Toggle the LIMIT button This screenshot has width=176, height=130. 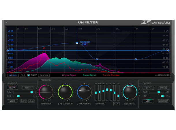click(x=148, y=101)
